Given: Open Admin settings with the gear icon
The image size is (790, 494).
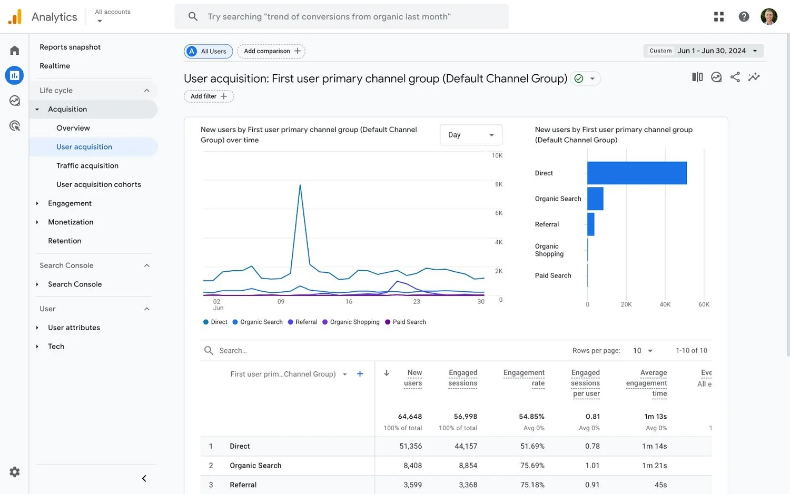Looking at the screenshot, I should click(14, 472).
